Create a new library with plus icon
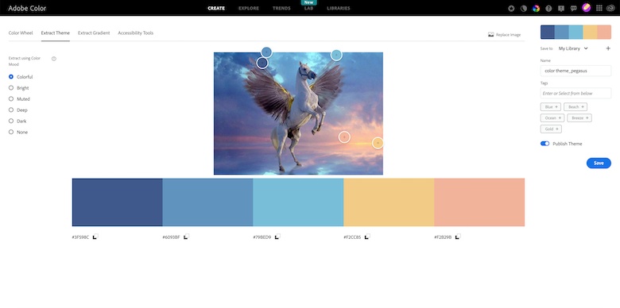This screenshot has width=620, height=308. point(608,48)
